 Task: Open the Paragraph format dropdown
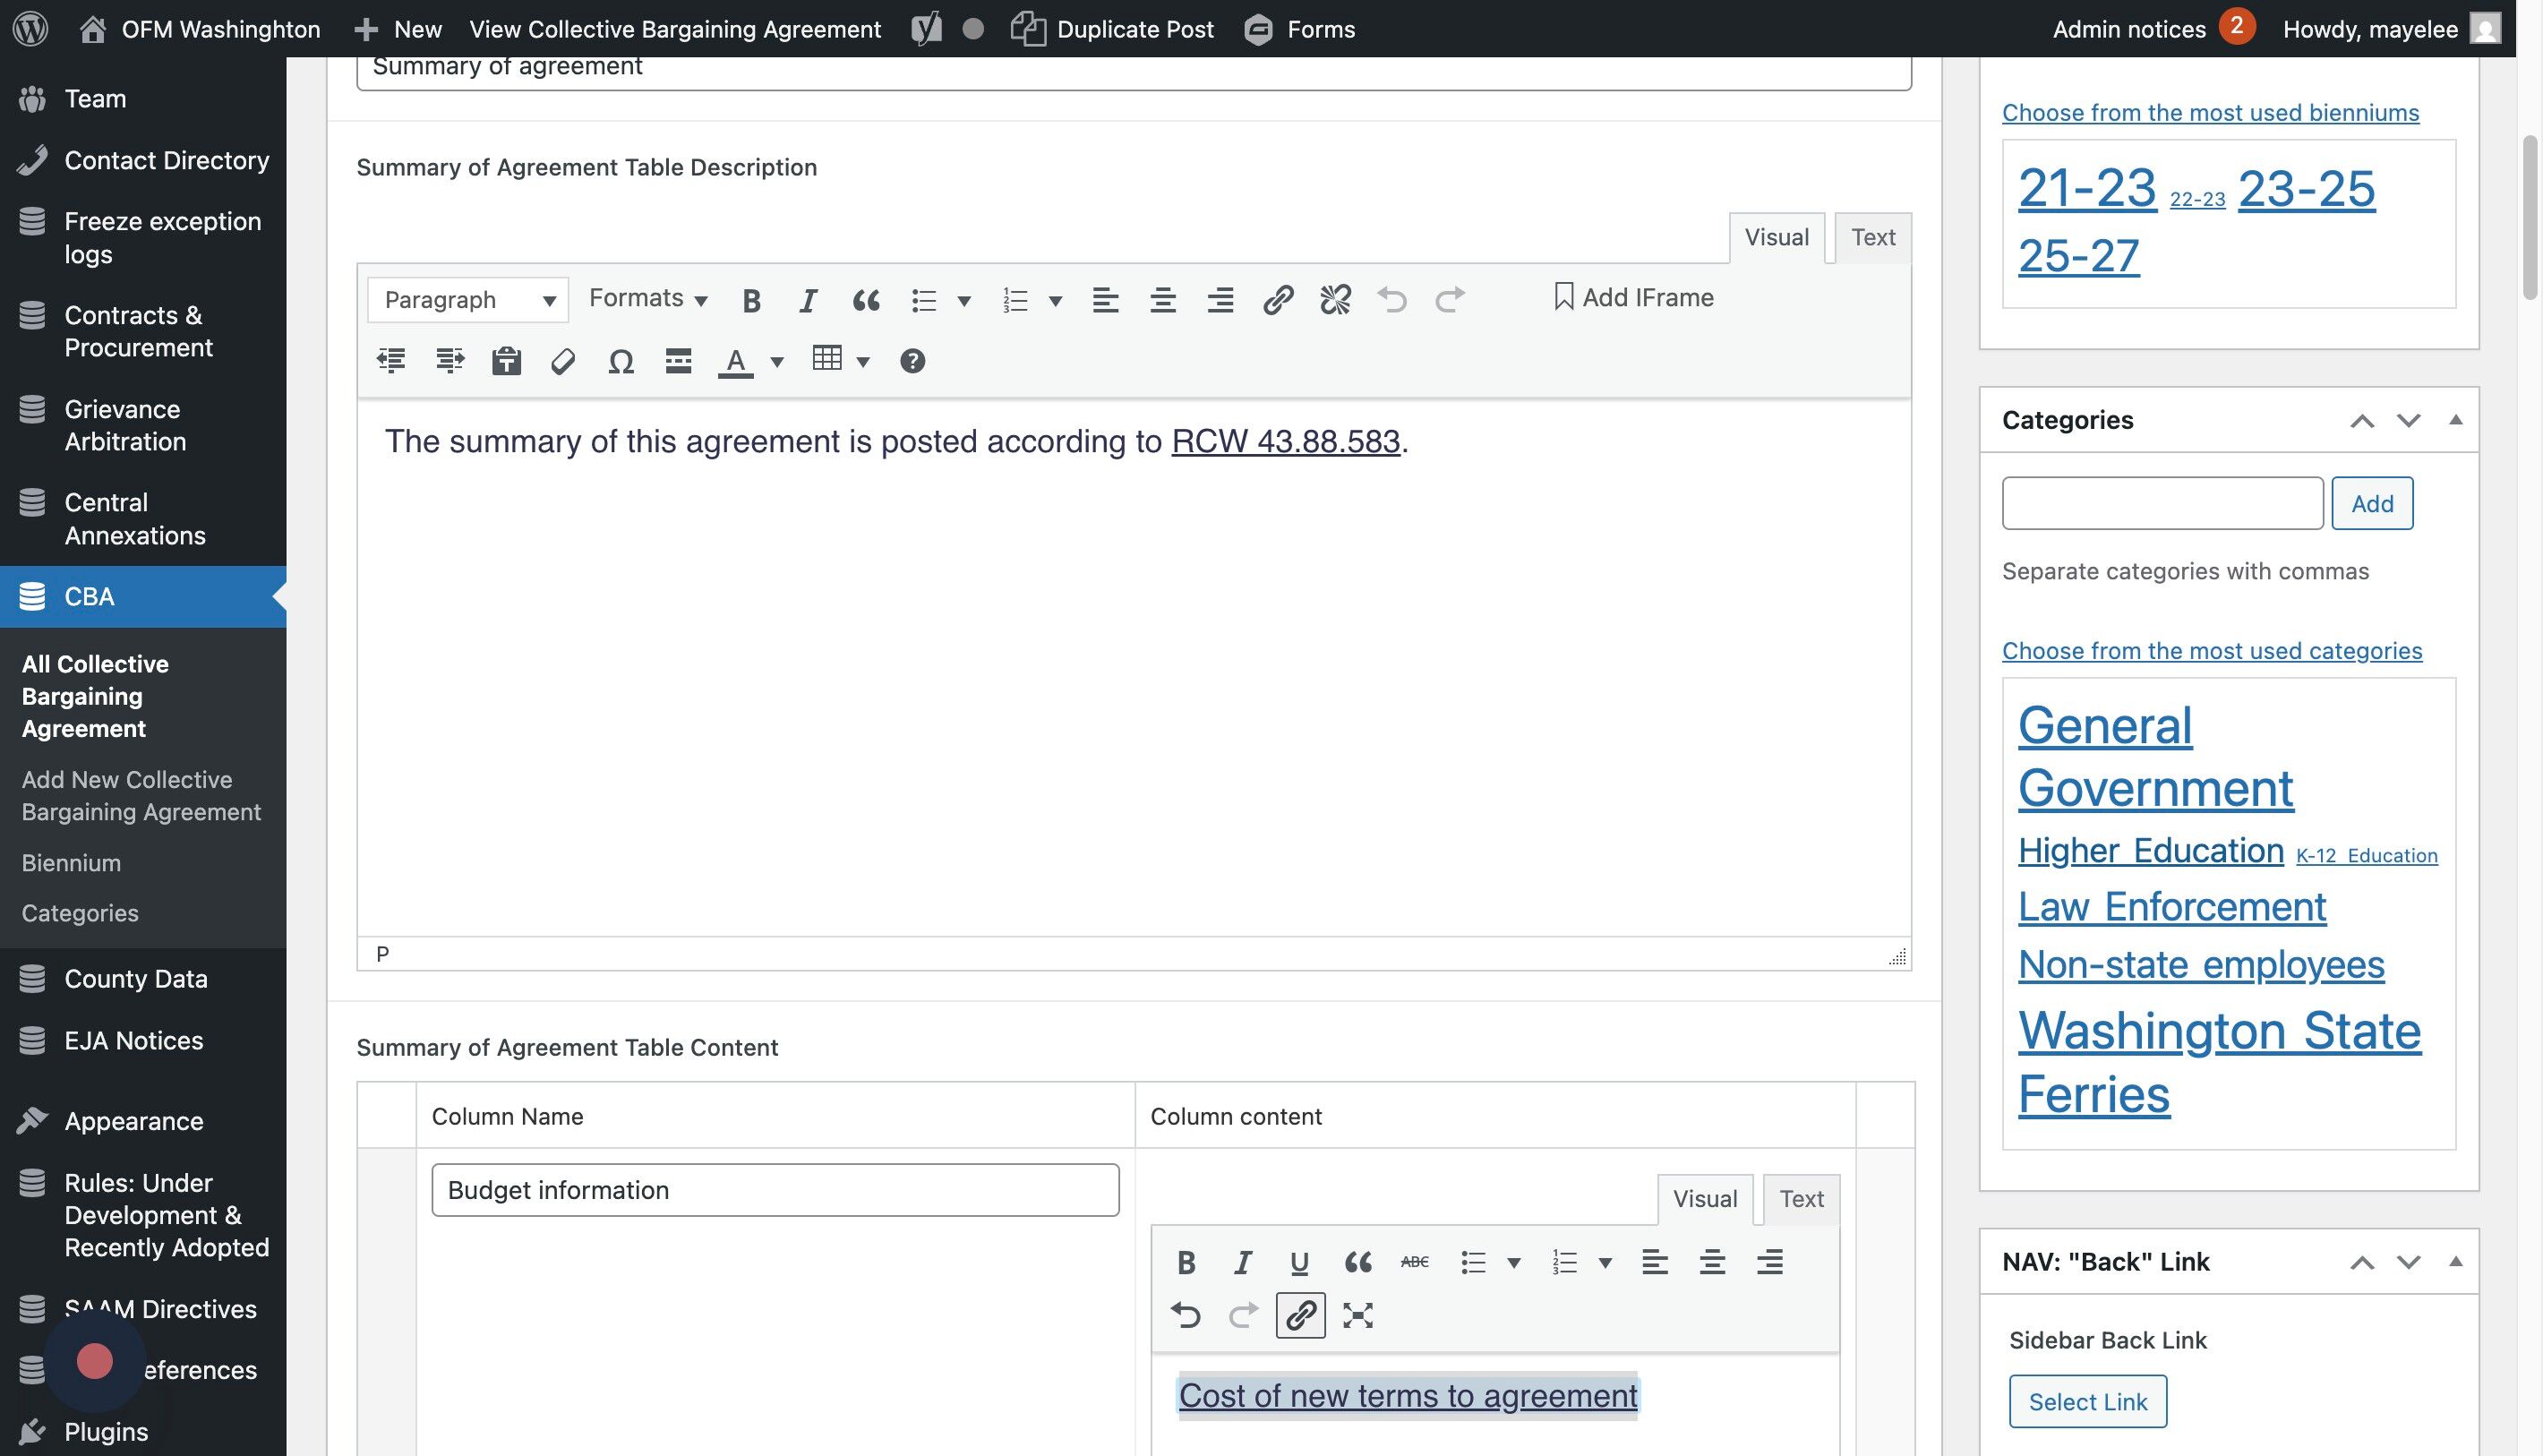point(468,300)
